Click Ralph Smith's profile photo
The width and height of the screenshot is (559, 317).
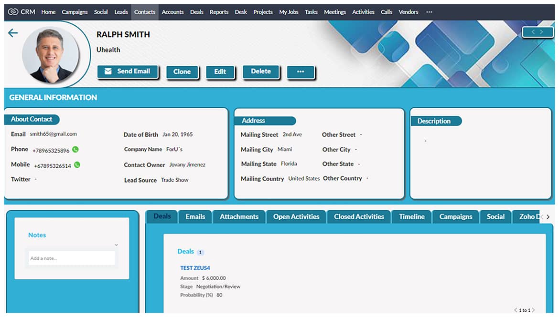[50, 55]
